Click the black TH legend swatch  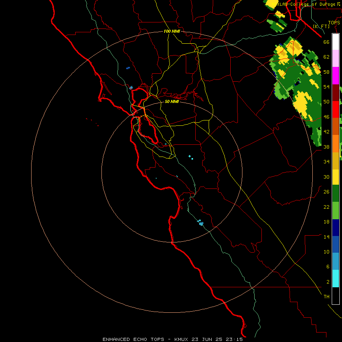coord(336,296)
